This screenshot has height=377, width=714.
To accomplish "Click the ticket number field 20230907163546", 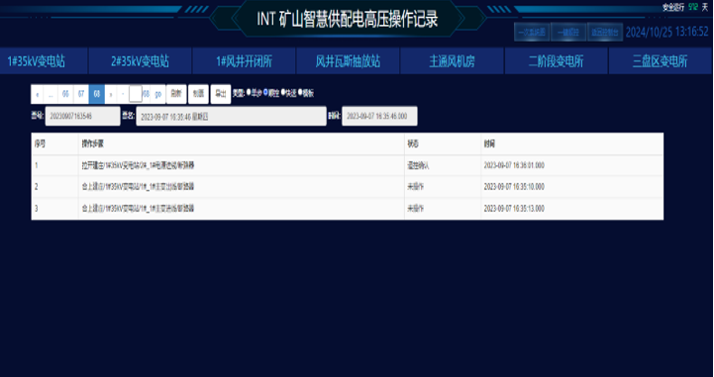I will pos(82,117).
